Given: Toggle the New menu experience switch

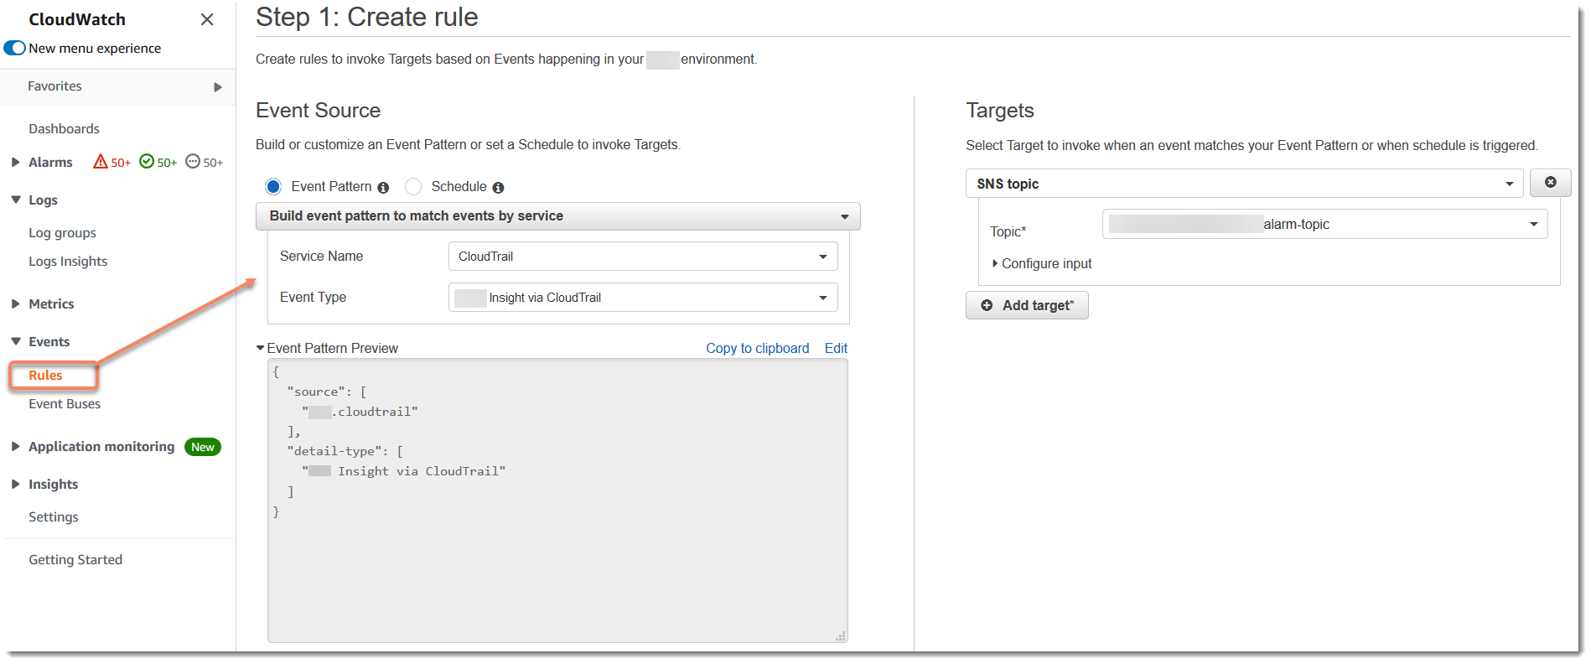Looking at the screenshot, I should coord(15,49).
